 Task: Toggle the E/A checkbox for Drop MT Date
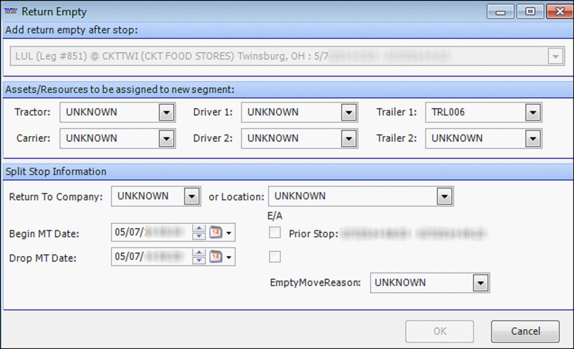coord(275,257)
